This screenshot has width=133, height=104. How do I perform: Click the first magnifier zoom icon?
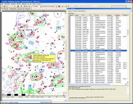click(x=25, y=6)
